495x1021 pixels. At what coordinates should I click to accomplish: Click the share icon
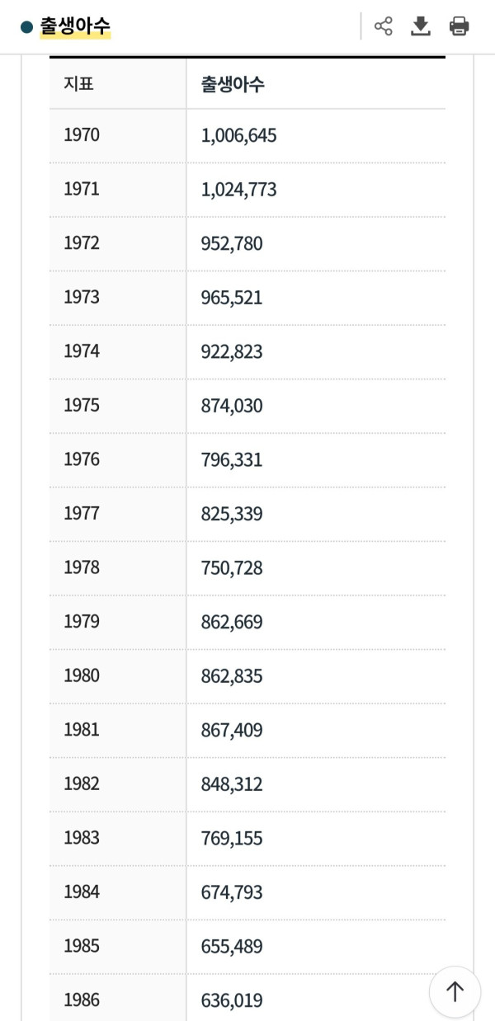point(383,26)
